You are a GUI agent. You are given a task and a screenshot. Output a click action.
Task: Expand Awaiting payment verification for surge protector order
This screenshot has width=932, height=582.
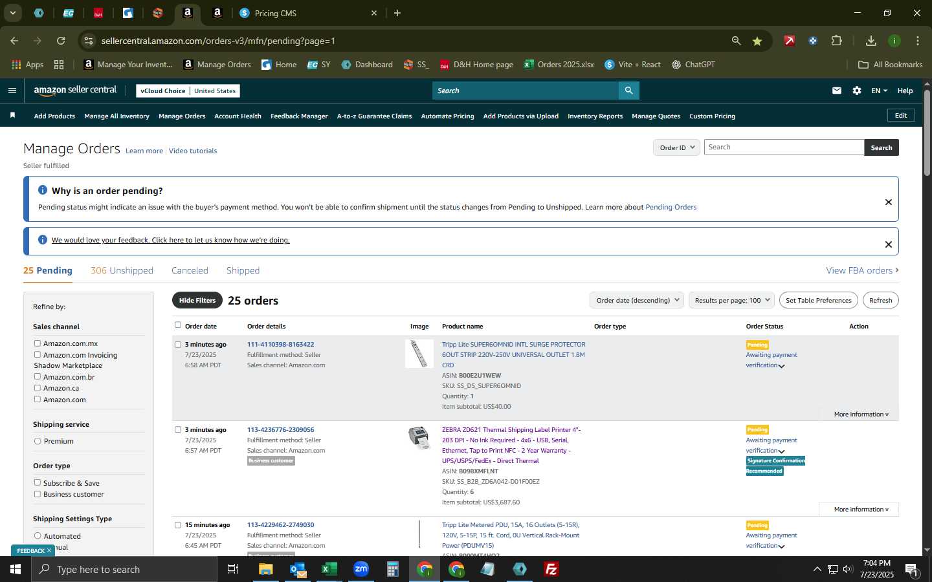(x=782, y=366)
